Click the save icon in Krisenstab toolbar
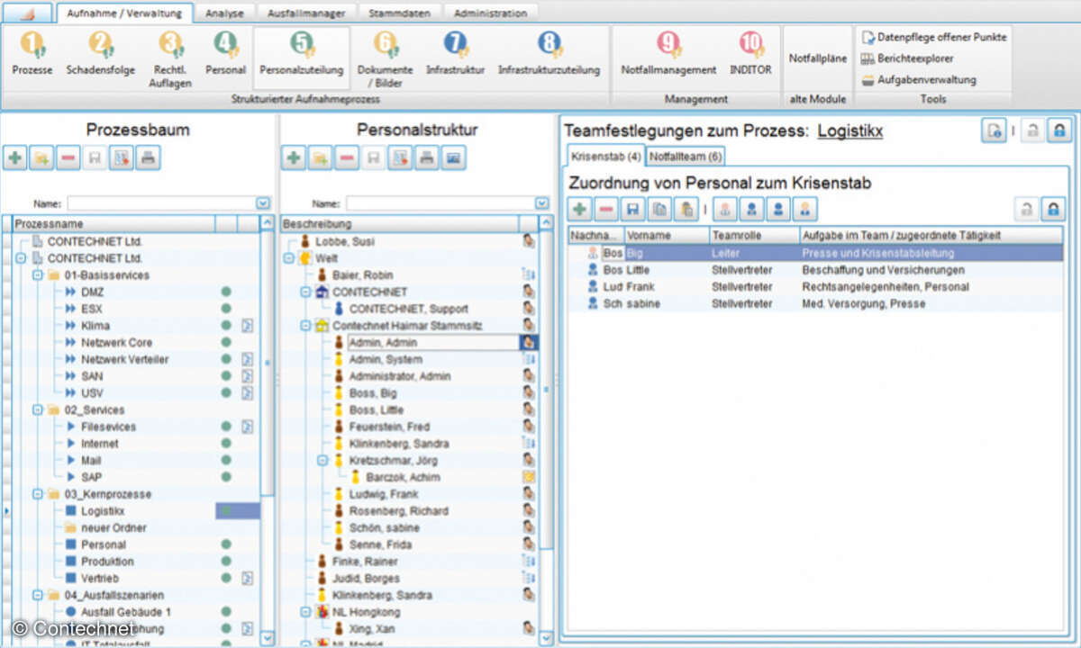The height and width of the screenshot is (648, 1081). [x=633, y=209]
